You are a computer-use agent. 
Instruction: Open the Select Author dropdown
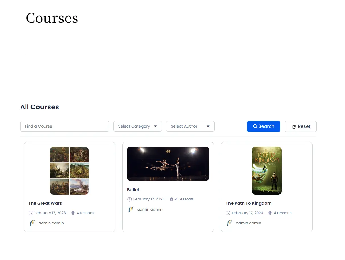click(190, 126)
